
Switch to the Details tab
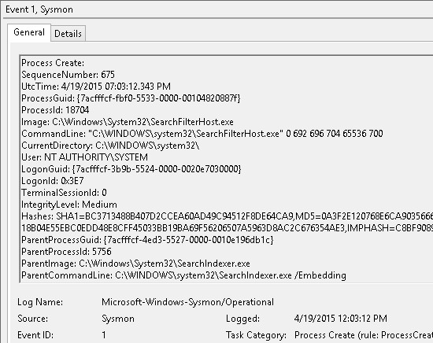pyautogui.click(x=68, y=34)
